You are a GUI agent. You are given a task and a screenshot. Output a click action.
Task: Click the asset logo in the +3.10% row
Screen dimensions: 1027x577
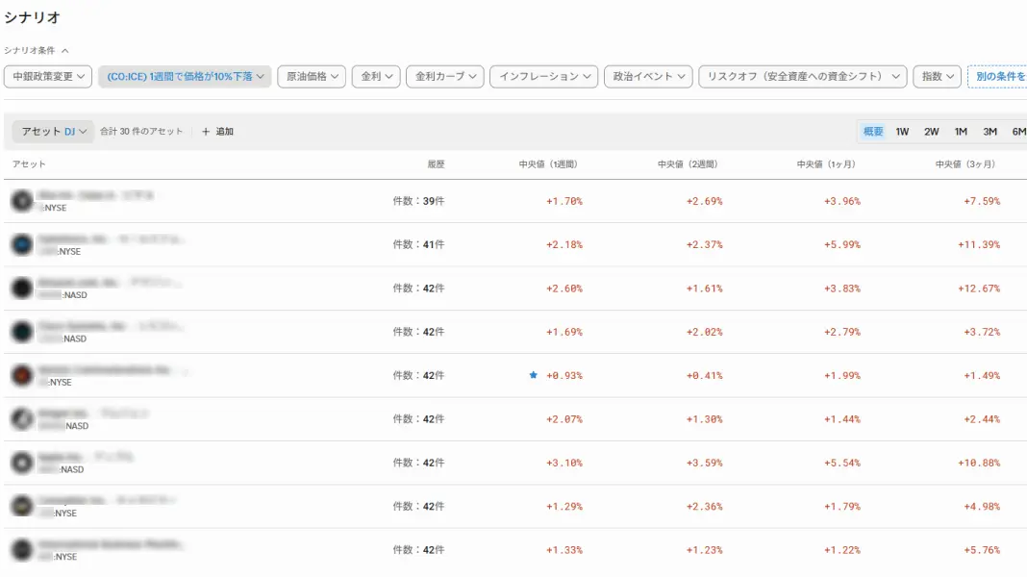pos(21,463)
